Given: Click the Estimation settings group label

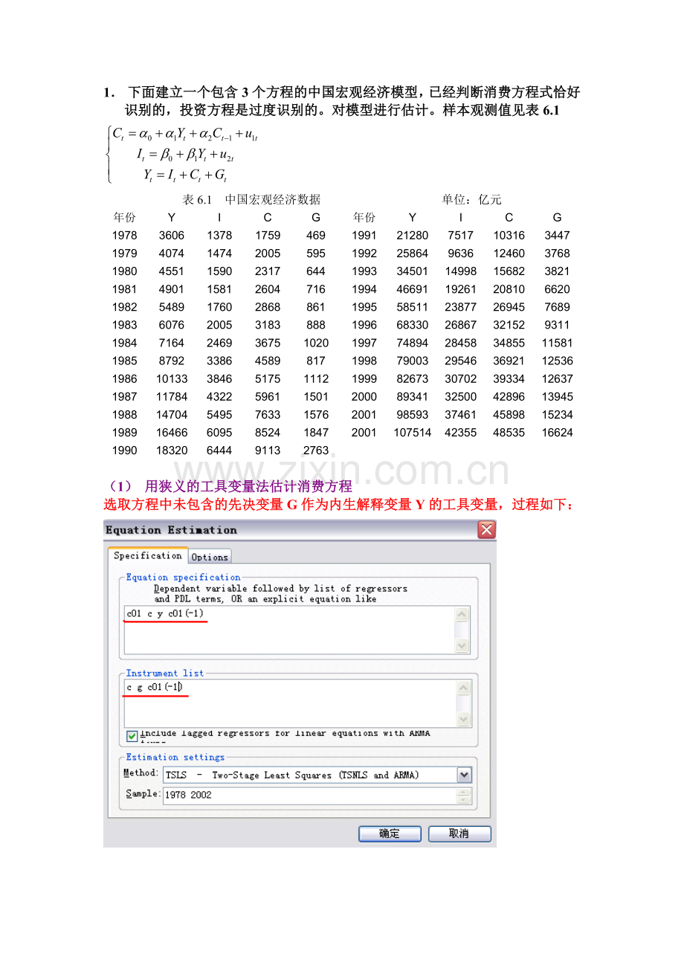Looking at the screenshot, I should pyautogui.click(x=175, y=757).
